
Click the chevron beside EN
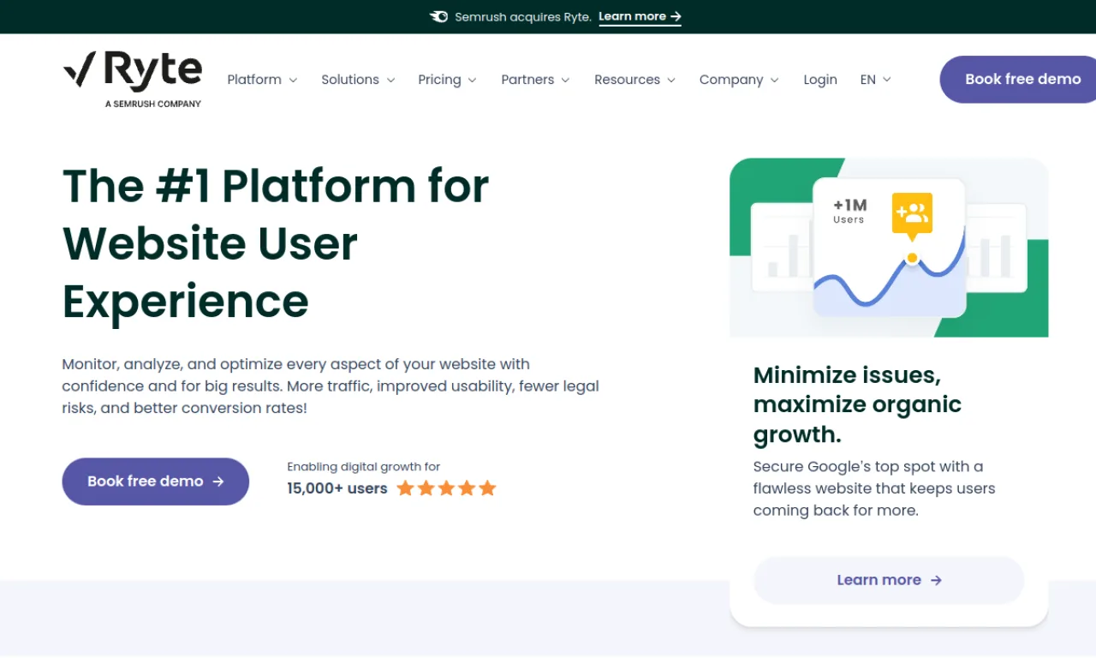coord(887,80)
